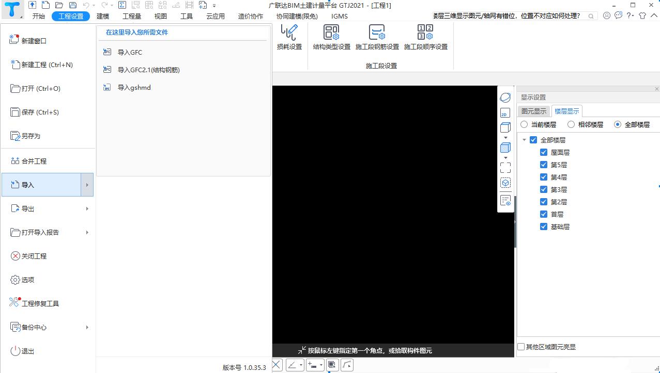The image size is (660, 373).
Task: Uncheck 全部楼层 tree checkbox
Action: 533,140
